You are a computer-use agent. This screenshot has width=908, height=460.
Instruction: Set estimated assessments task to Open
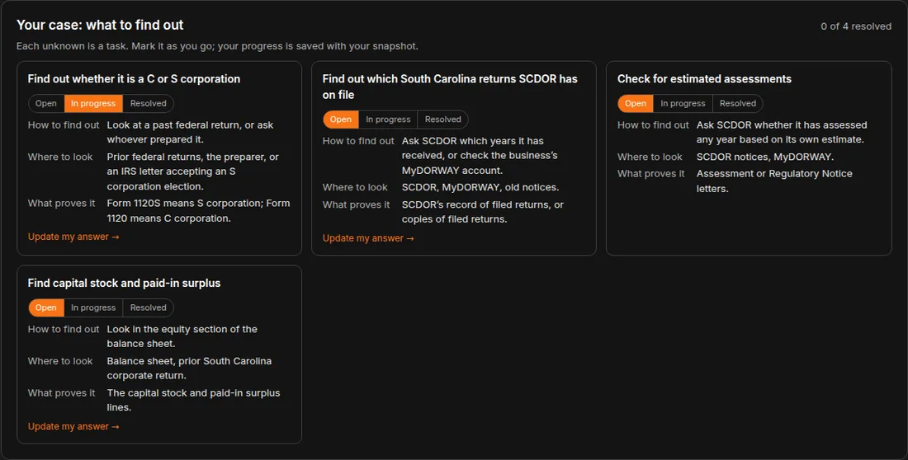pos(636,104)
